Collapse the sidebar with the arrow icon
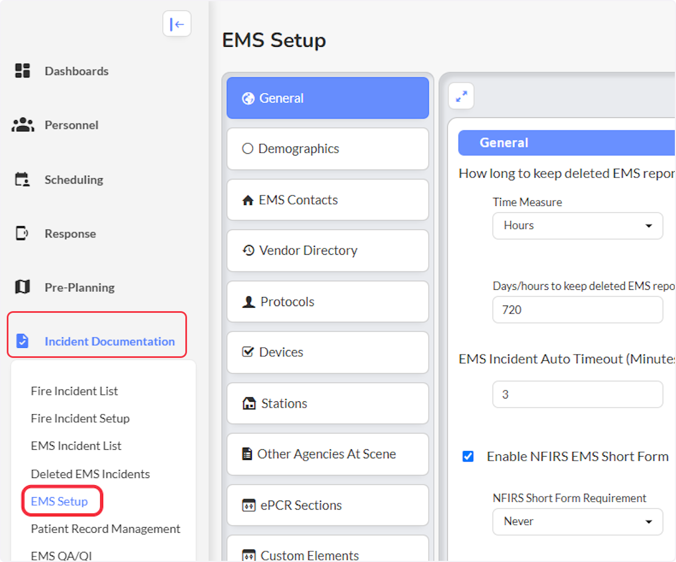This screenshot has height=562, width=676. (x=177, y=24)
